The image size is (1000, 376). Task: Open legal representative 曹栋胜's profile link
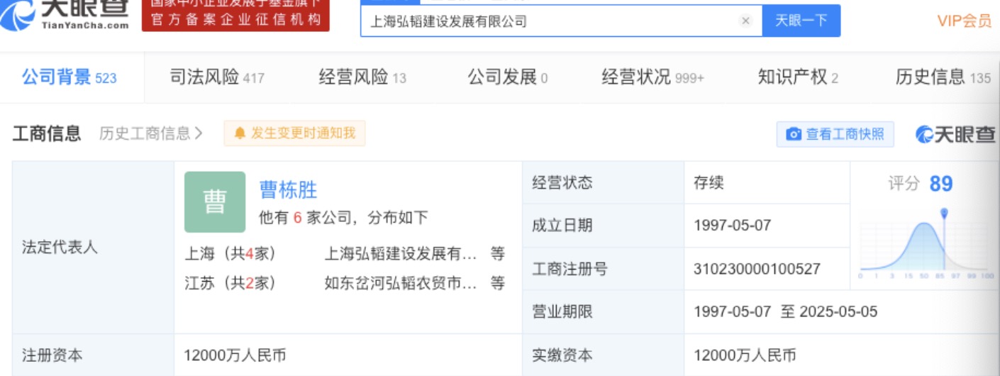click(288, 189)
